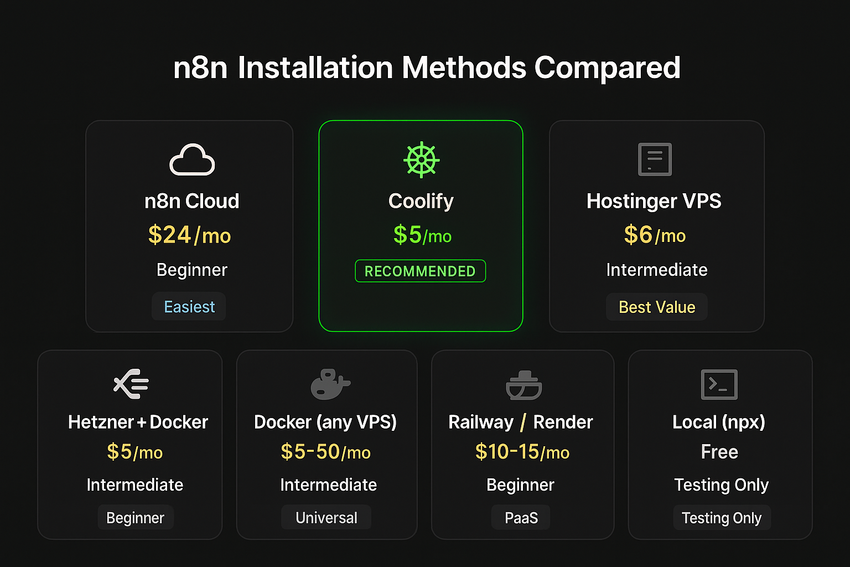Click the $5-50/mo price on Docker card
This screenshot has width=850, height=567.
click(325, 452)
